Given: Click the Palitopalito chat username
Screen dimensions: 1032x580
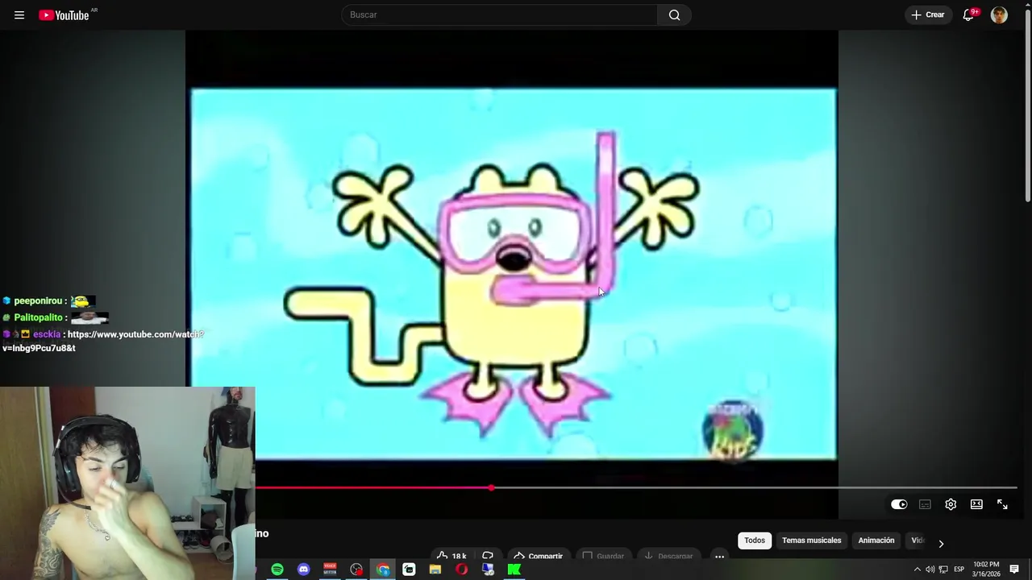Looking at the screenshot, I should pyautogui.click(x=37, y=317).
